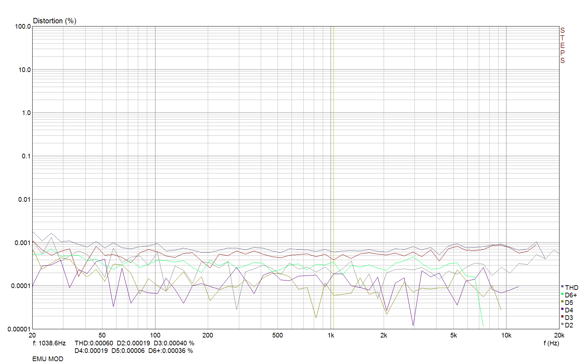The image size is (586, 364).
Task: Click the D5 legend color square
Action: coord(562,302)
